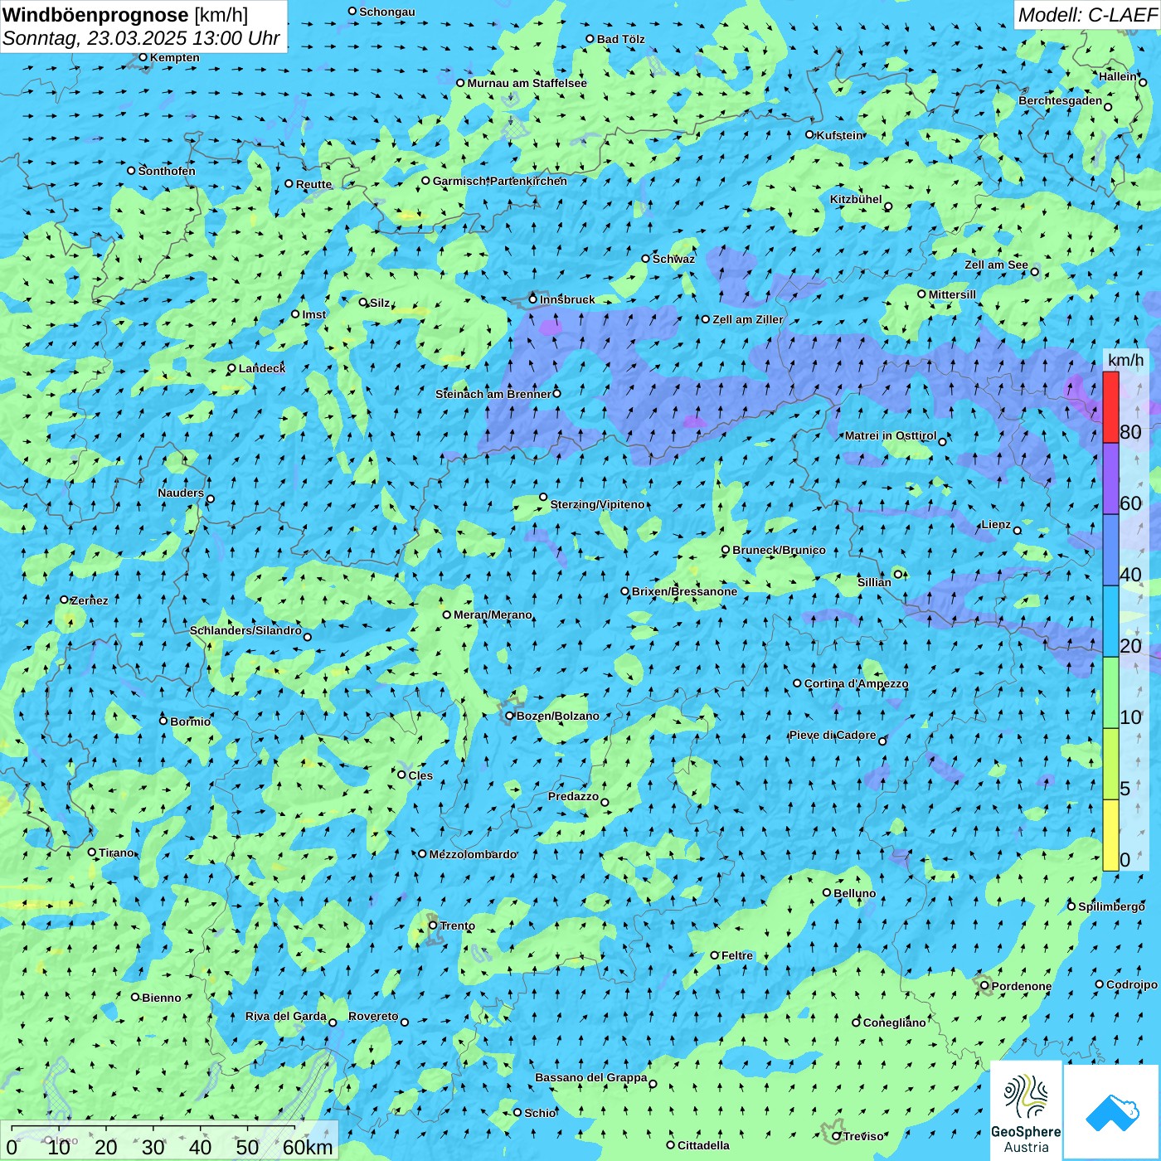Click the Mezzolombardo city label
The height and width of the screenshot is (1161, 1161).
473,854
